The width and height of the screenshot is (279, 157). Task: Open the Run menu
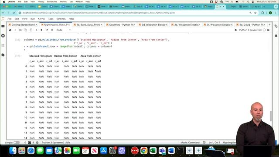33,19
